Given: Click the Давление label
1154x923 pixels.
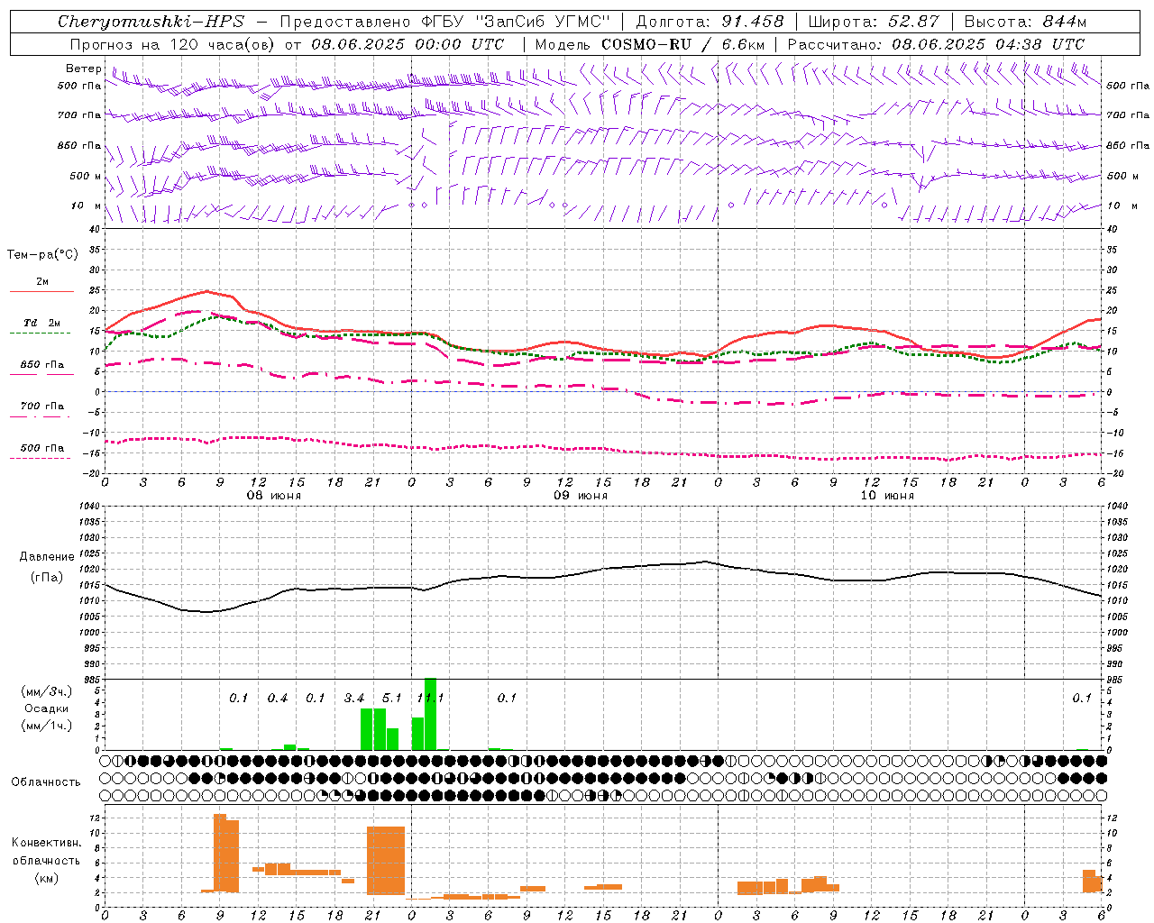Looking at the screenshot, I should click(x=46, y=557).
